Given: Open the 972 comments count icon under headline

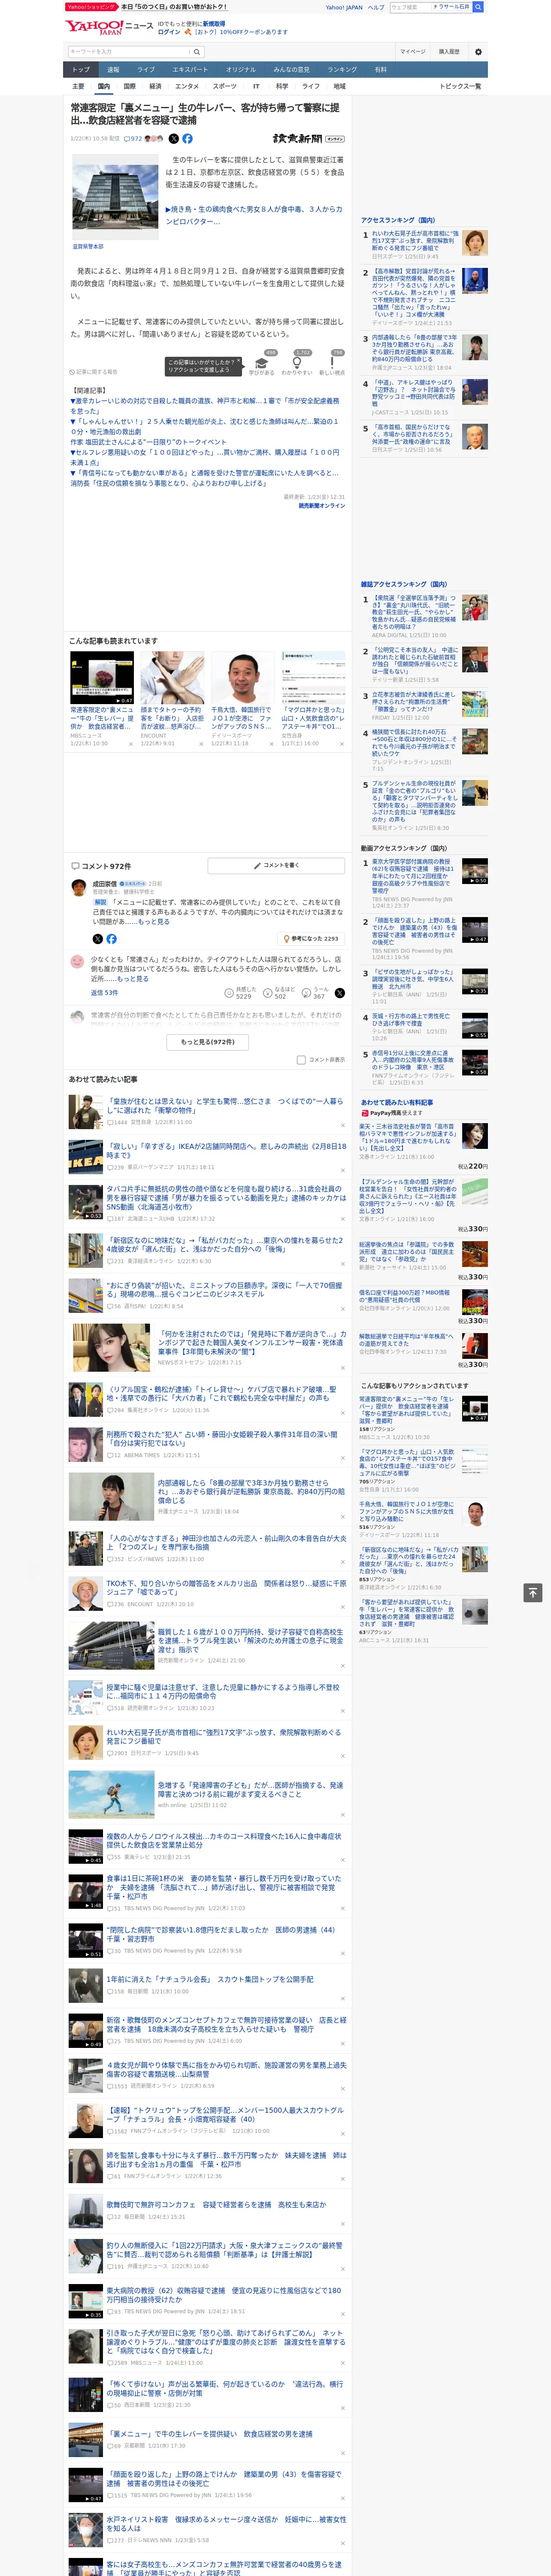Looking at the screenshot, I should (134, 139).
